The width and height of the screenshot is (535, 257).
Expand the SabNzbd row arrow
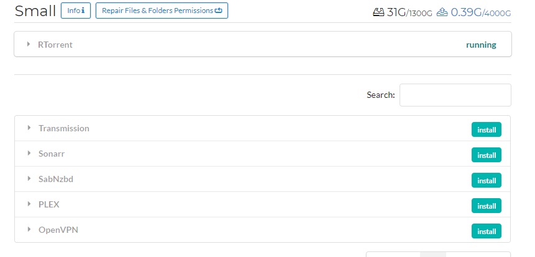(29, 178)
